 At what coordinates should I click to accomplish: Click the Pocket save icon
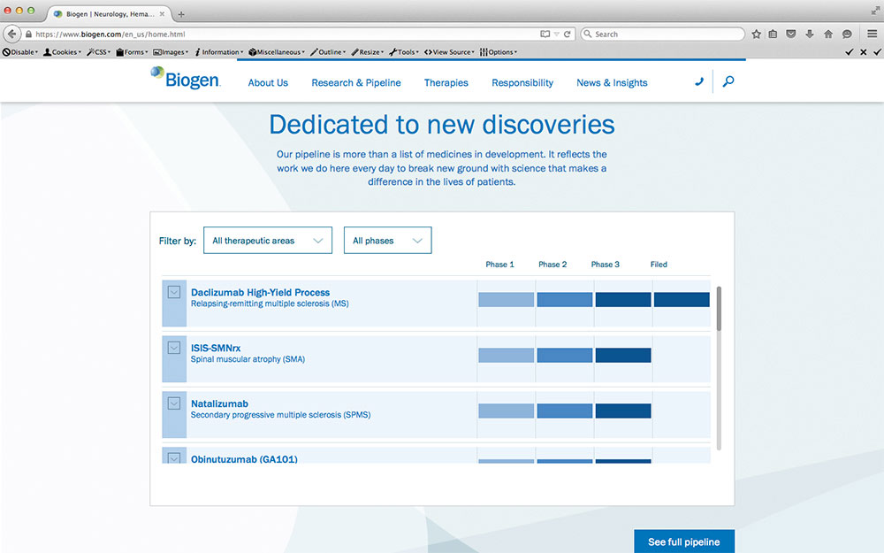791,34
